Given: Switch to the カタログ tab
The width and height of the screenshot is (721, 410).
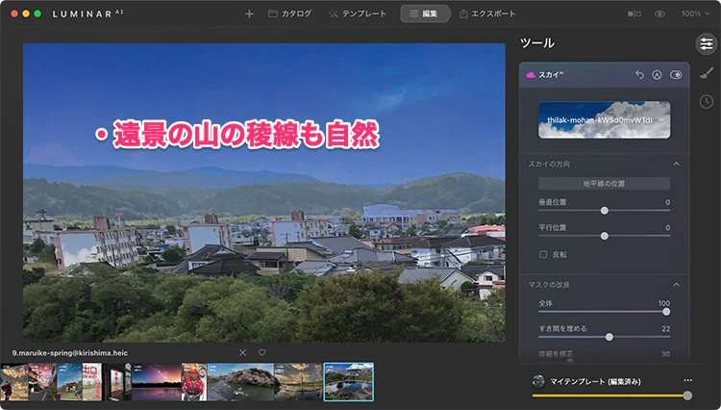Looking at the screenshot, I should [x=289, y=13].
